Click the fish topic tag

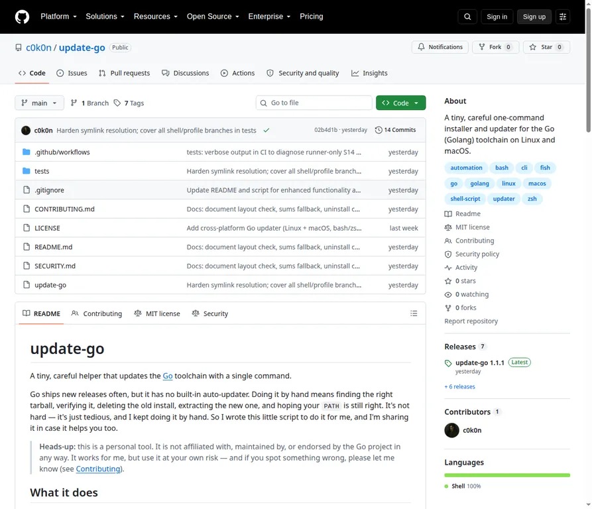(545, 168)
